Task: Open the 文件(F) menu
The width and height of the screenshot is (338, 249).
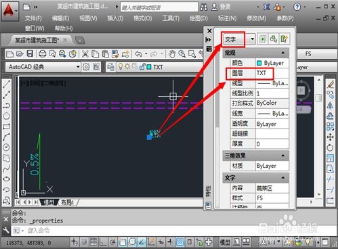Action: click(33, 18)
